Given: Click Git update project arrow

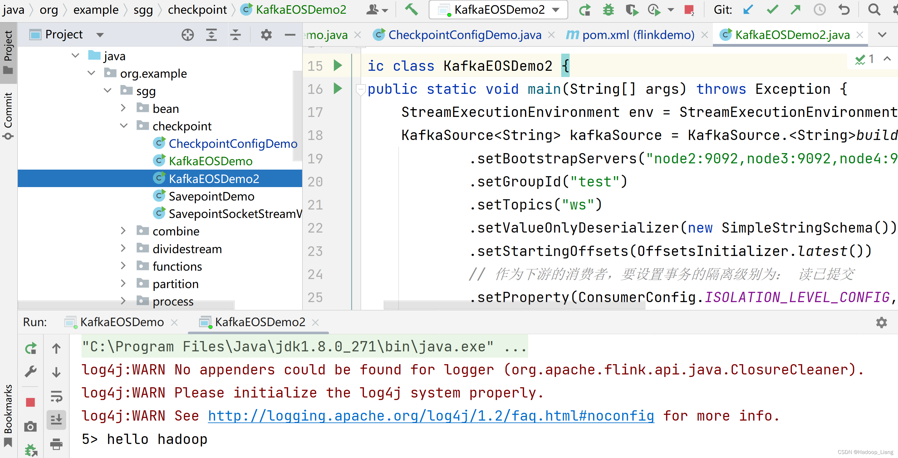Looking at the screenshot, I should [x=748, y=10].
